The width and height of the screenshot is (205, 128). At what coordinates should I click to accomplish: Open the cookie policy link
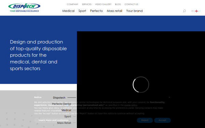pyautogui.click(x=131, y=105)
